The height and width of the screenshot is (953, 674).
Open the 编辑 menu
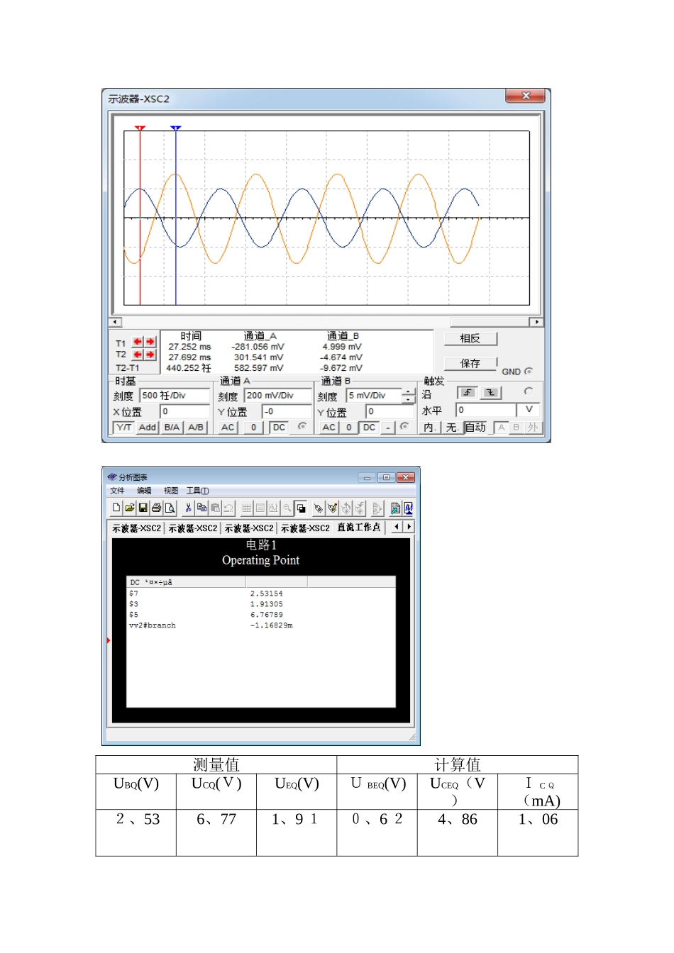coord(144,491)
